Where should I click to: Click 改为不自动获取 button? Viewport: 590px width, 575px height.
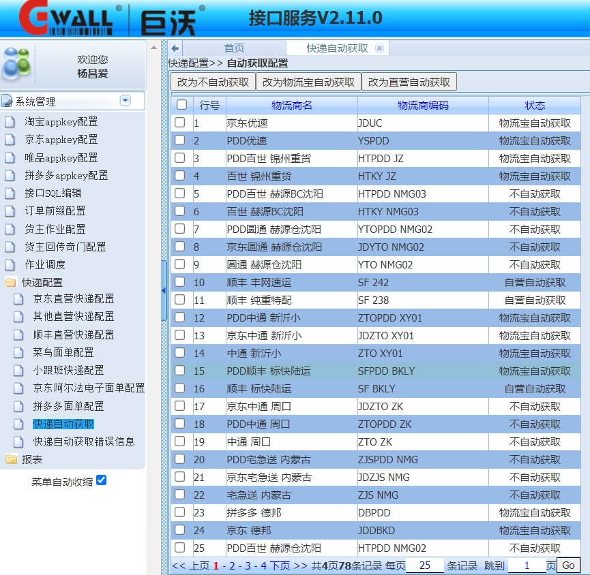click(x=213, y=82)
